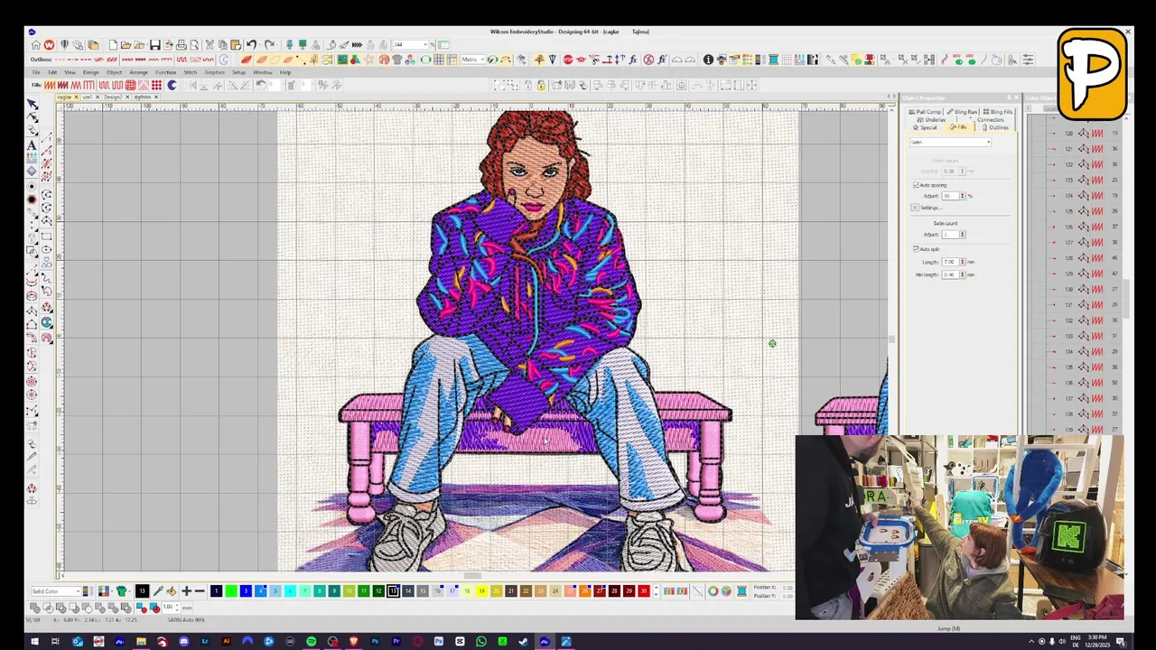The height and width of the screenshot is (650, 1156).
Task: Click the thread spool icon by palette
Action: (741, 591)
